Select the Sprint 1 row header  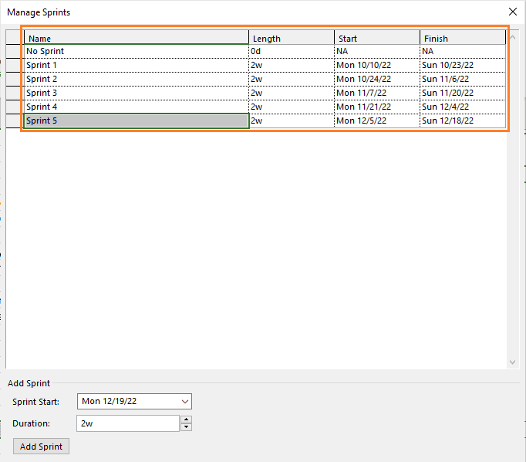click(15, 65)
